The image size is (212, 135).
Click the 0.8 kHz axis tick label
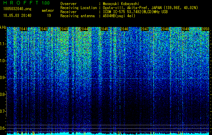click(x=3, y=94)
